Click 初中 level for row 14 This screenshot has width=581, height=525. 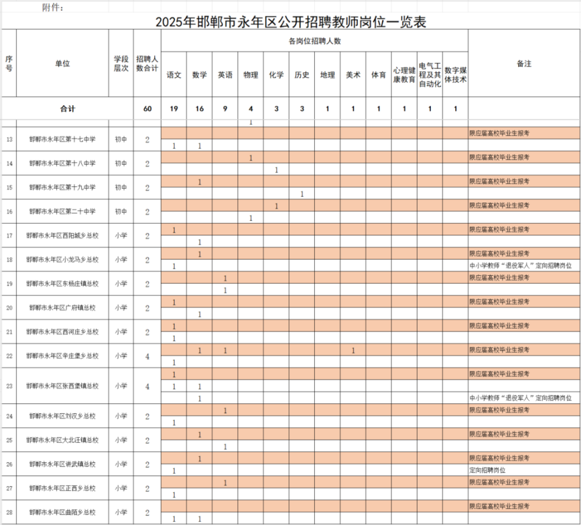pos(121,163)
